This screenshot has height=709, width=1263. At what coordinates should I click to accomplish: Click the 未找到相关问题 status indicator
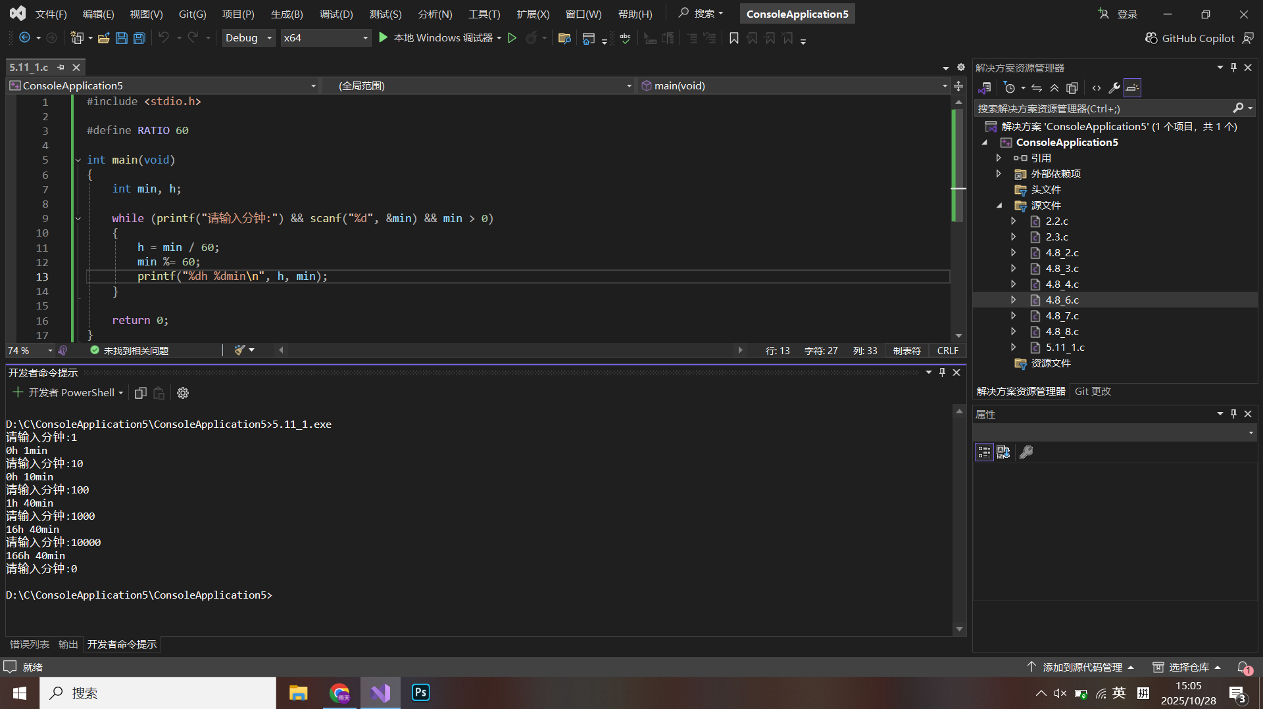[x=130, y=351]
